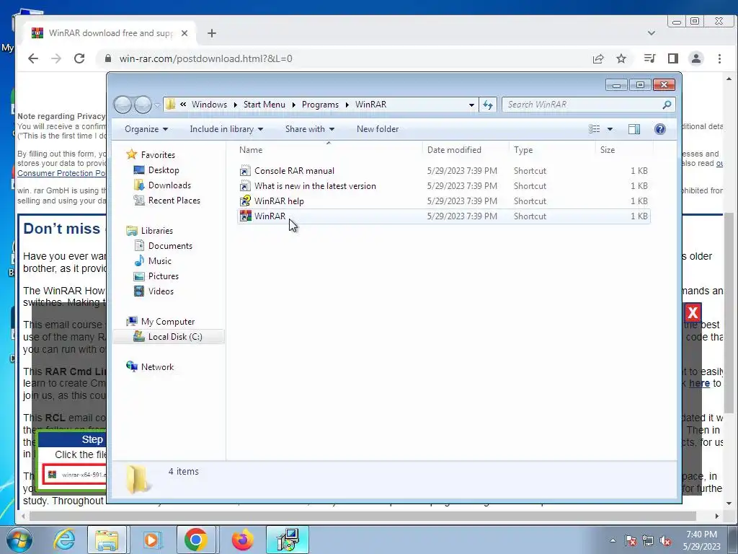Click the New folder button
738x554 pixels.
(x=378, y=129)
